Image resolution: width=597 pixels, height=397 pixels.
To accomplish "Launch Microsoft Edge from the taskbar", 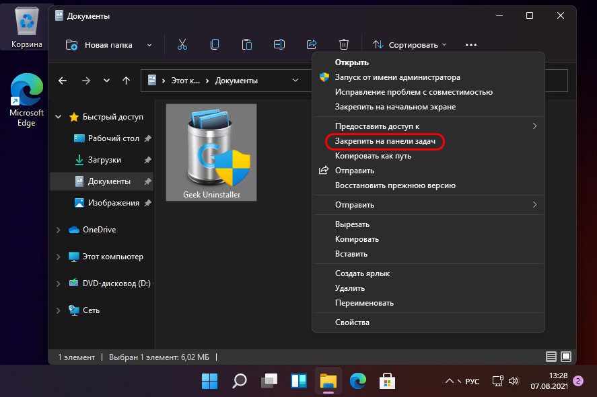I will [x=358, y=381].
